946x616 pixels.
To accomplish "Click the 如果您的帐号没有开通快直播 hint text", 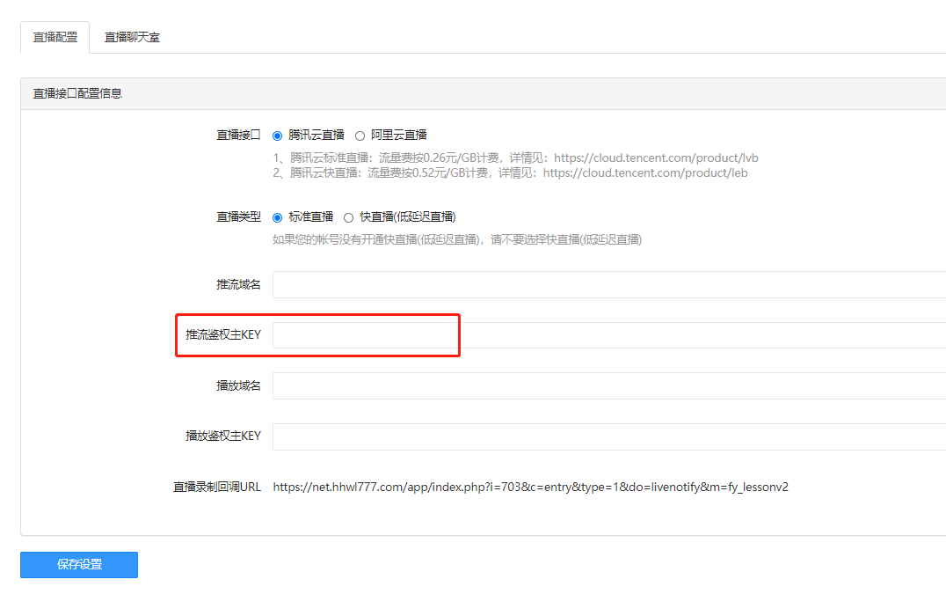I will 456,239.
